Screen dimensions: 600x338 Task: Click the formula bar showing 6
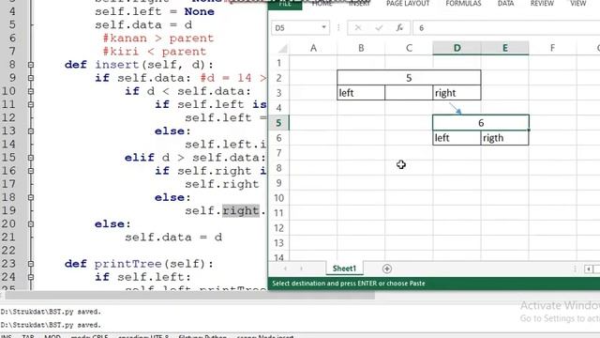(506, 28)
